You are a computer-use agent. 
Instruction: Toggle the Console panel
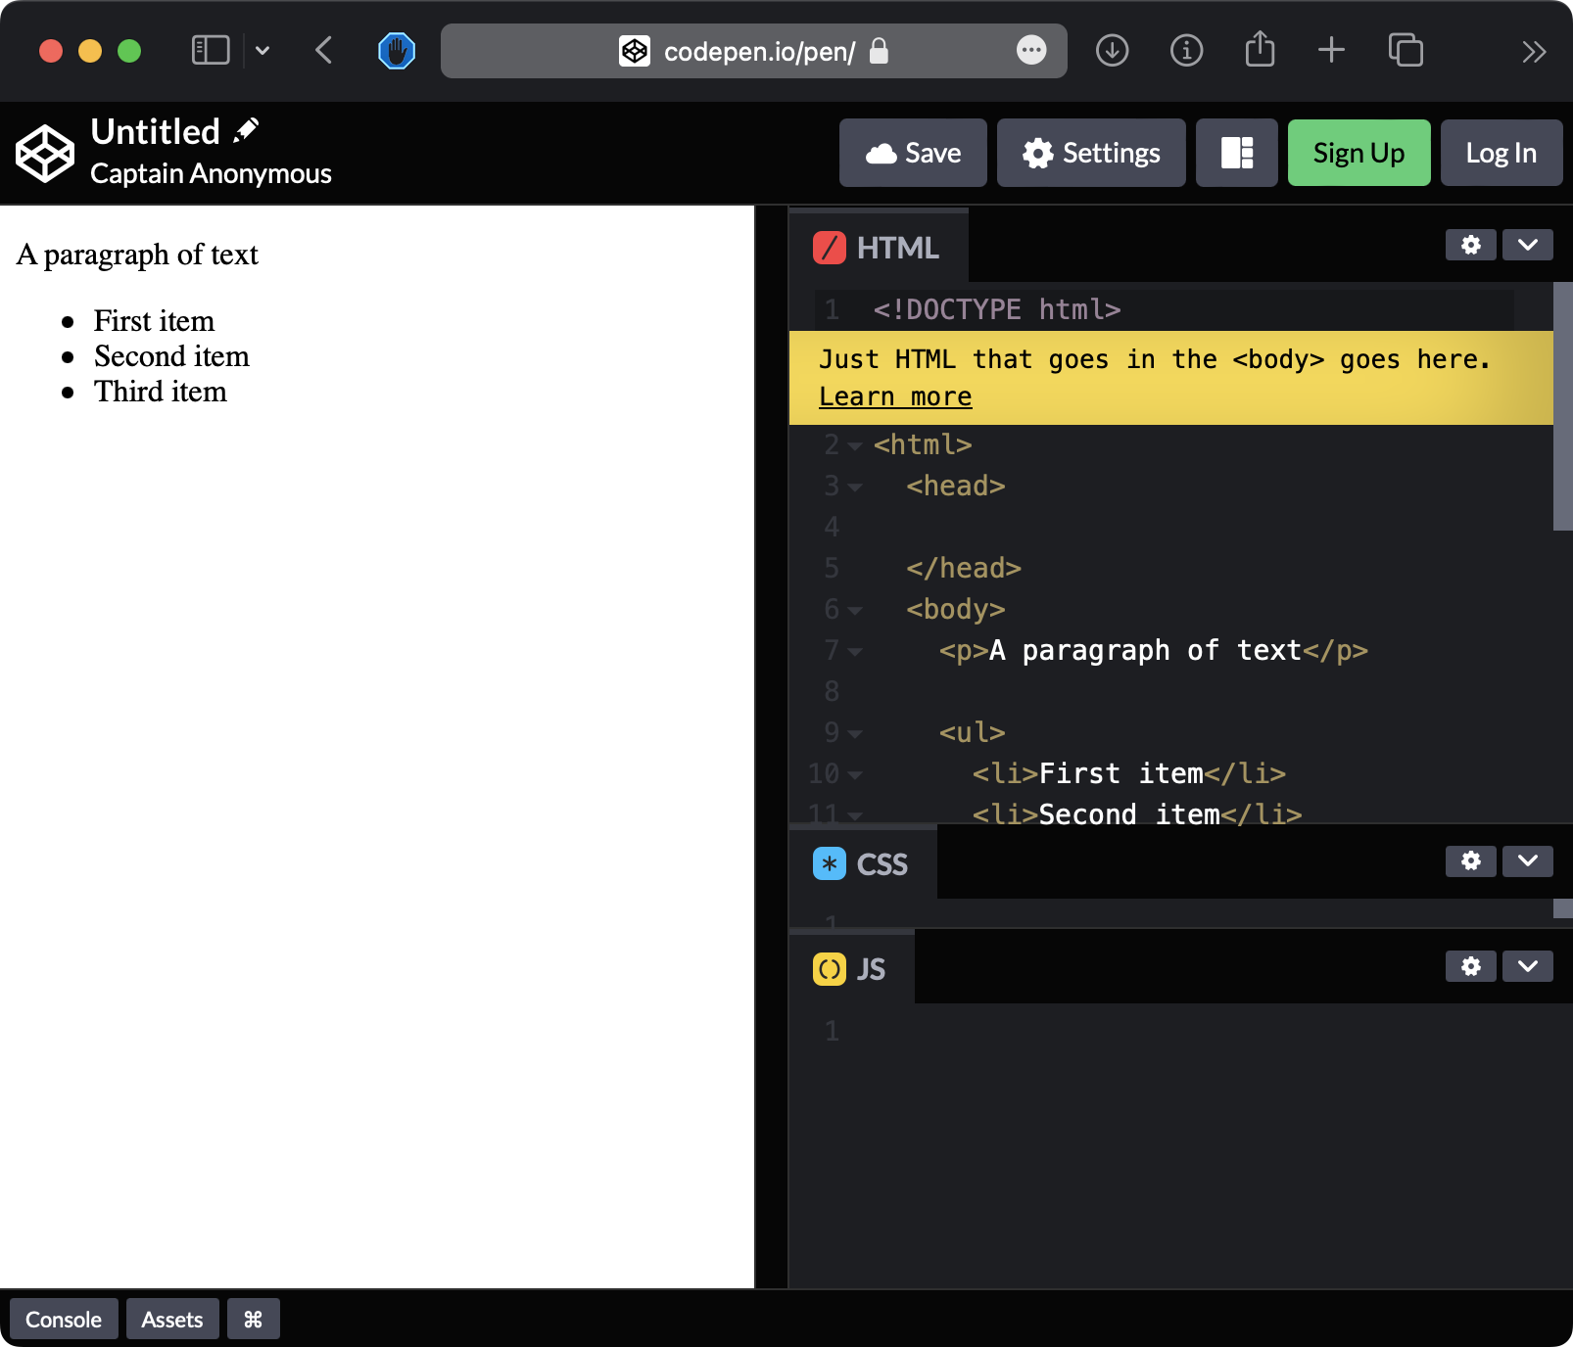64,1320
